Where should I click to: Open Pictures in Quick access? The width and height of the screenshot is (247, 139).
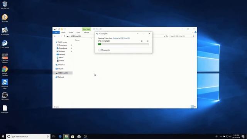click(62, 51)
